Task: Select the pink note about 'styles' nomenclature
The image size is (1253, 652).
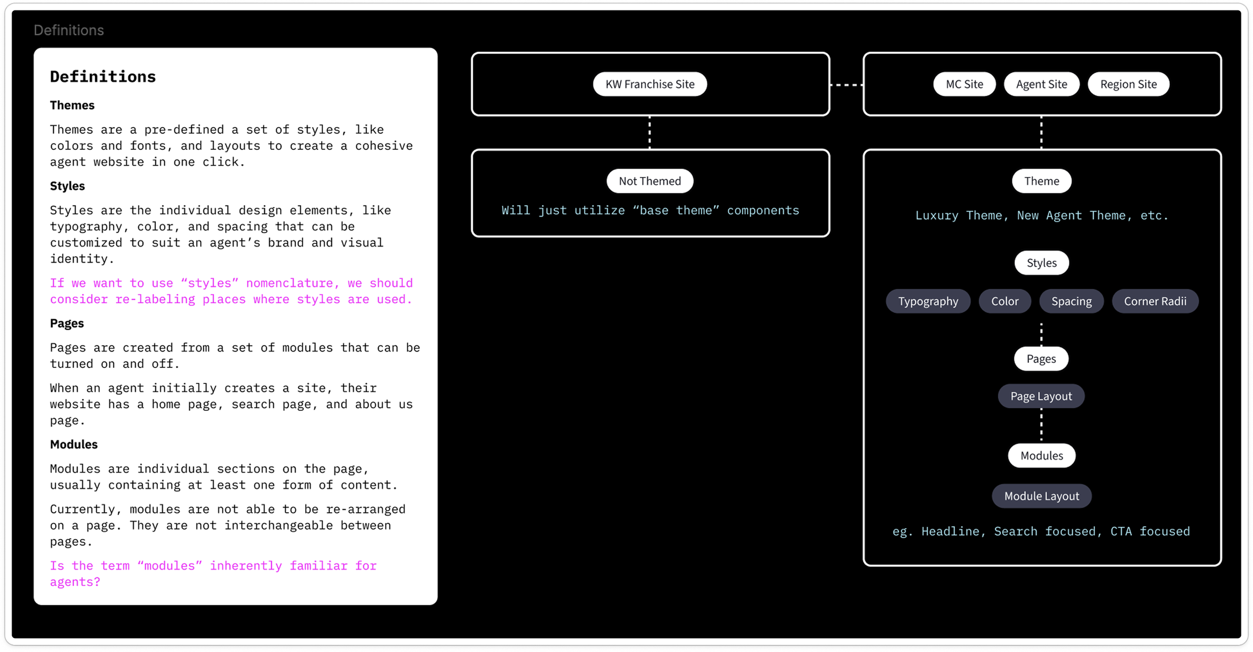Action: pos(231,291)
